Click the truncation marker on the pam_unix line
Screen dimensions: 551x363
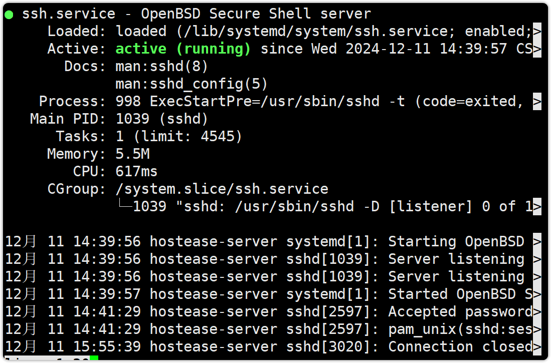coord(537,329)
